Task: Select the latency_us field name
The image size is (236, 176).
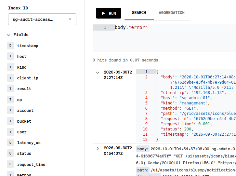Action: (29, 143)
